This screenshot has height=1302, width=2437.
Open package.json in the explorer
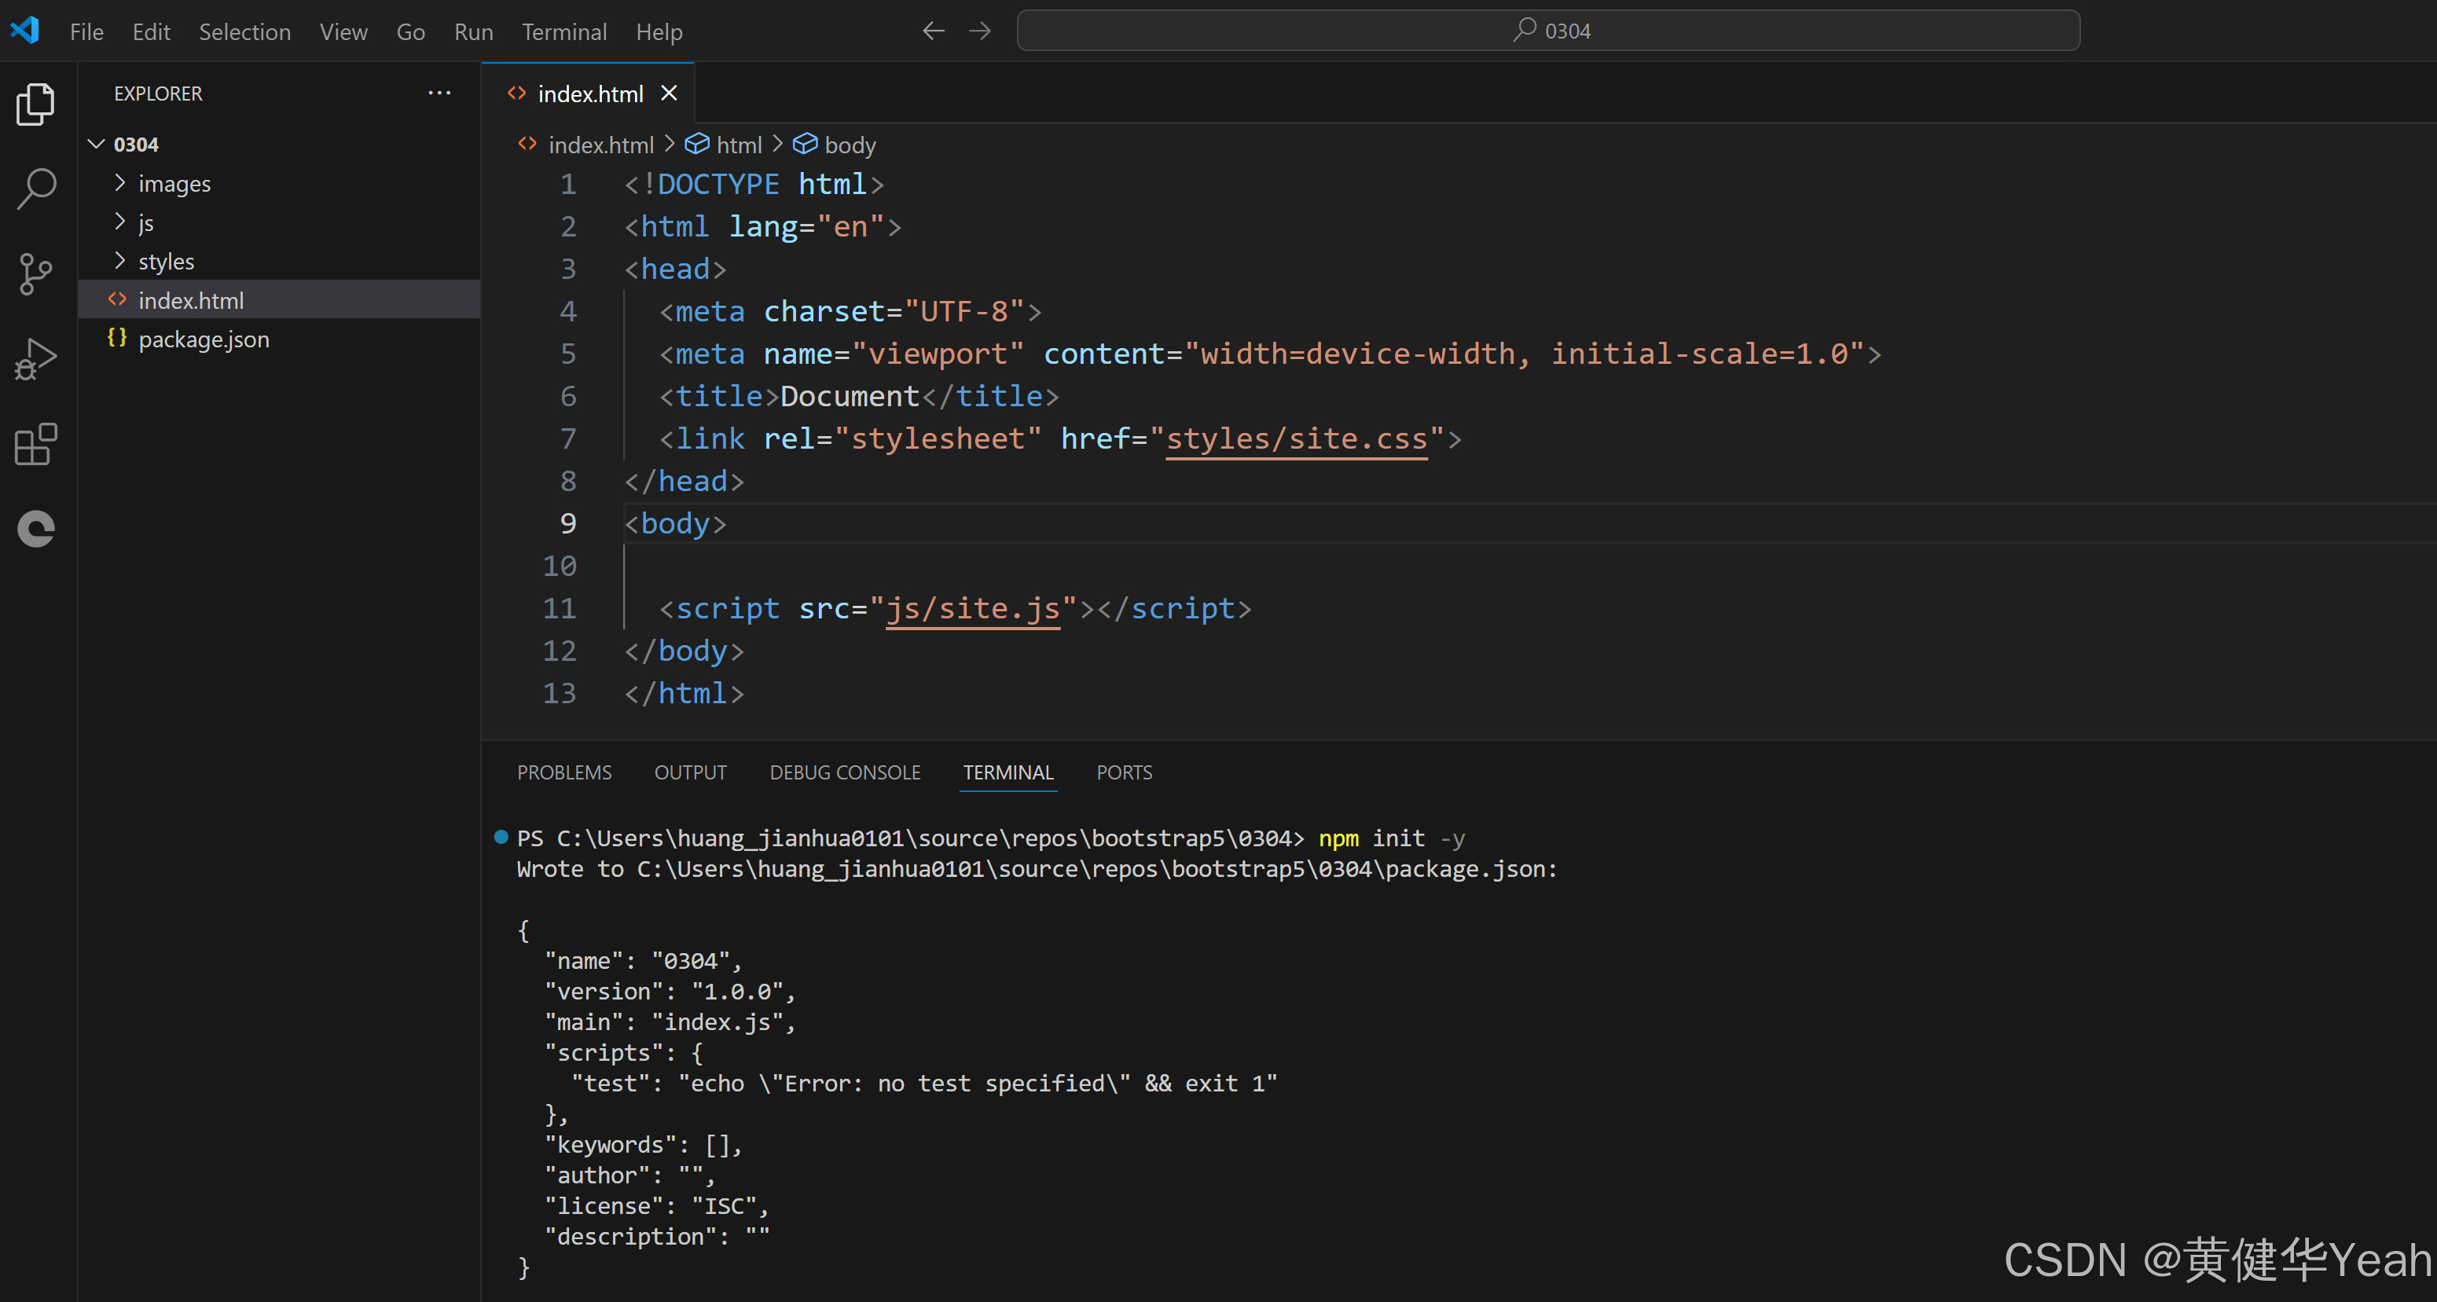[204, 339]
